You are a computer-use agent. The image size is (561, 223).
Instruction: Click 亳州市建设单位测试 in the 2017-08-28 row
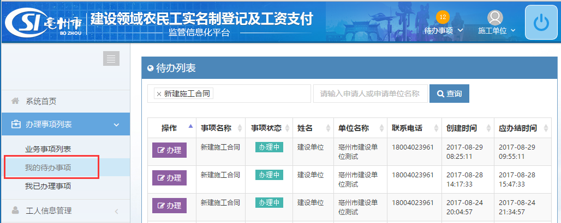tap(358, 179)
